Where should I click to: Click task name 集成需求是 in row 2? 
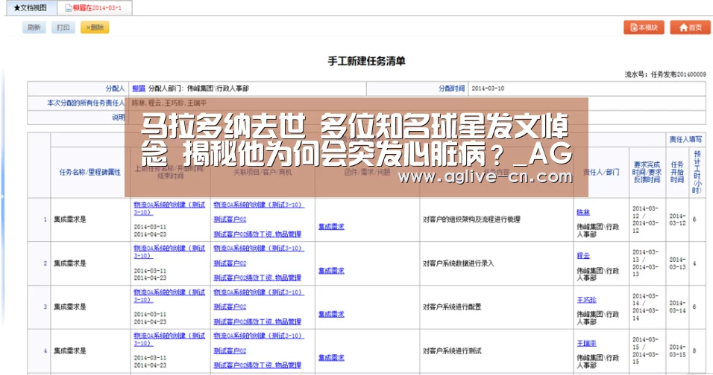(69, 263)
